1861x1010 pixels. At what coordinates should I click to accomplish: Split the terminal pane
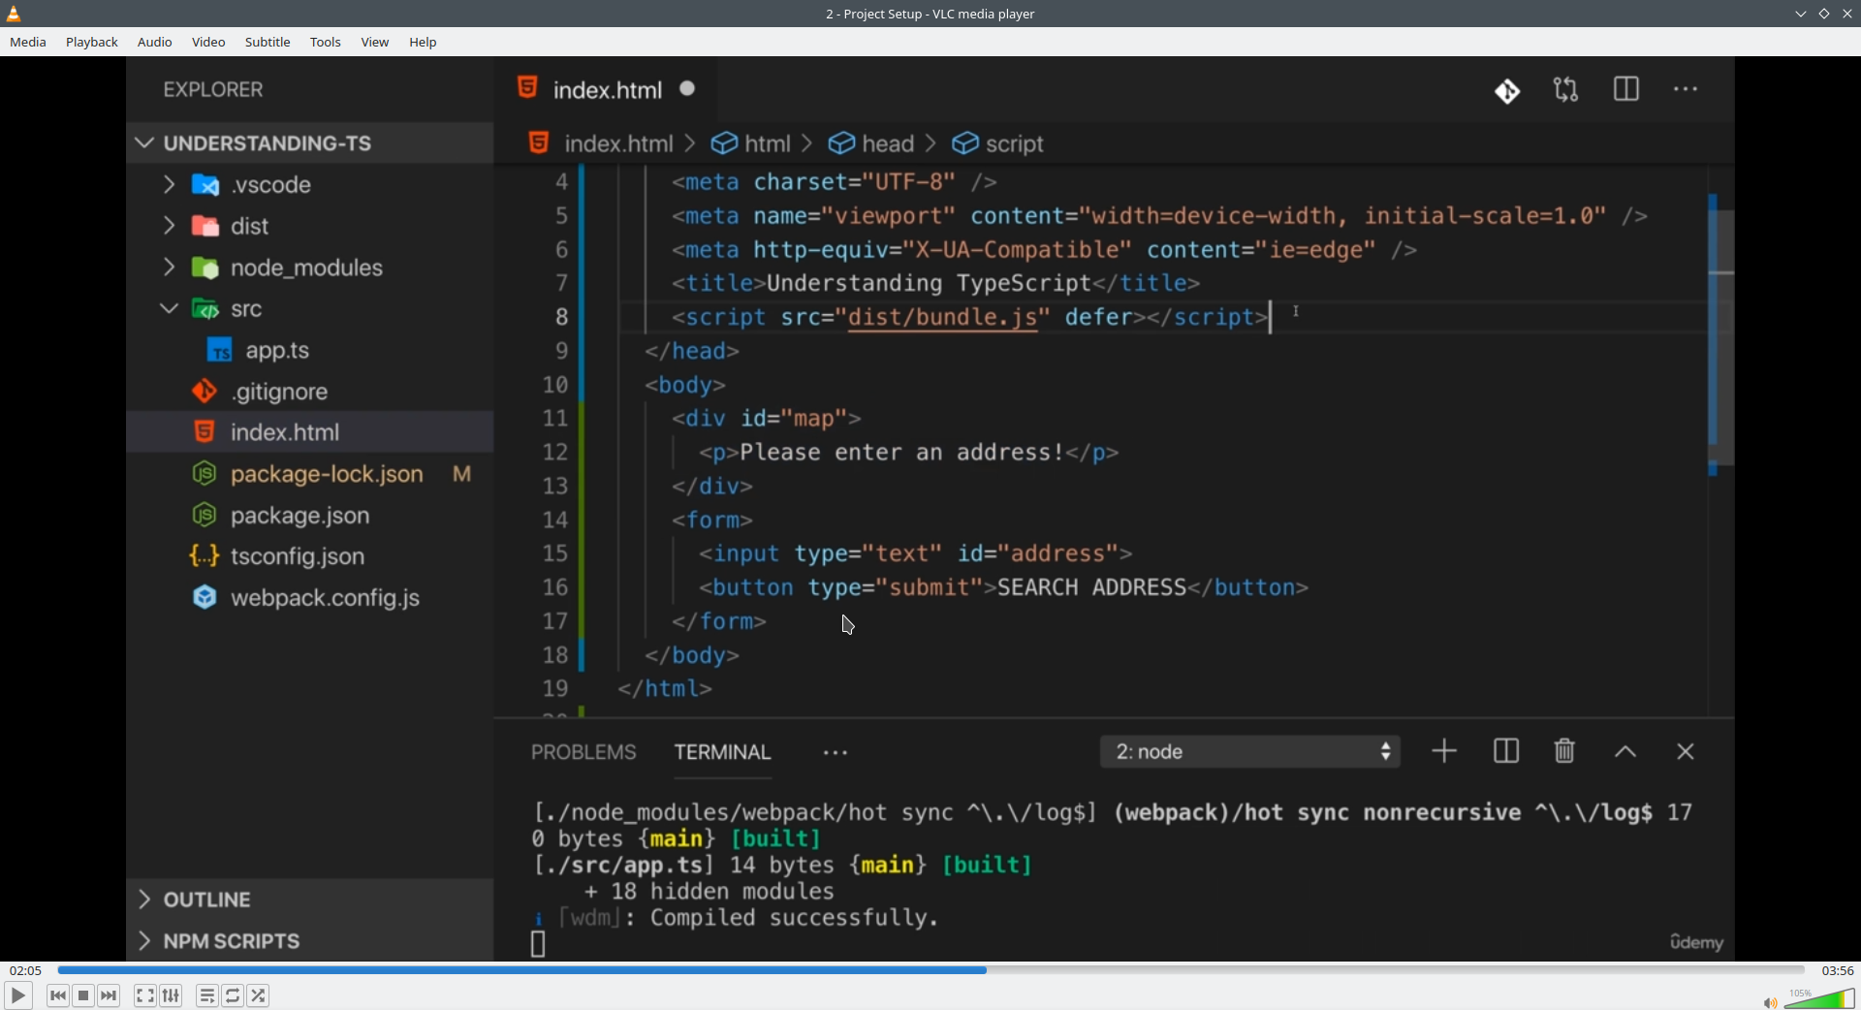point(1506,751)
